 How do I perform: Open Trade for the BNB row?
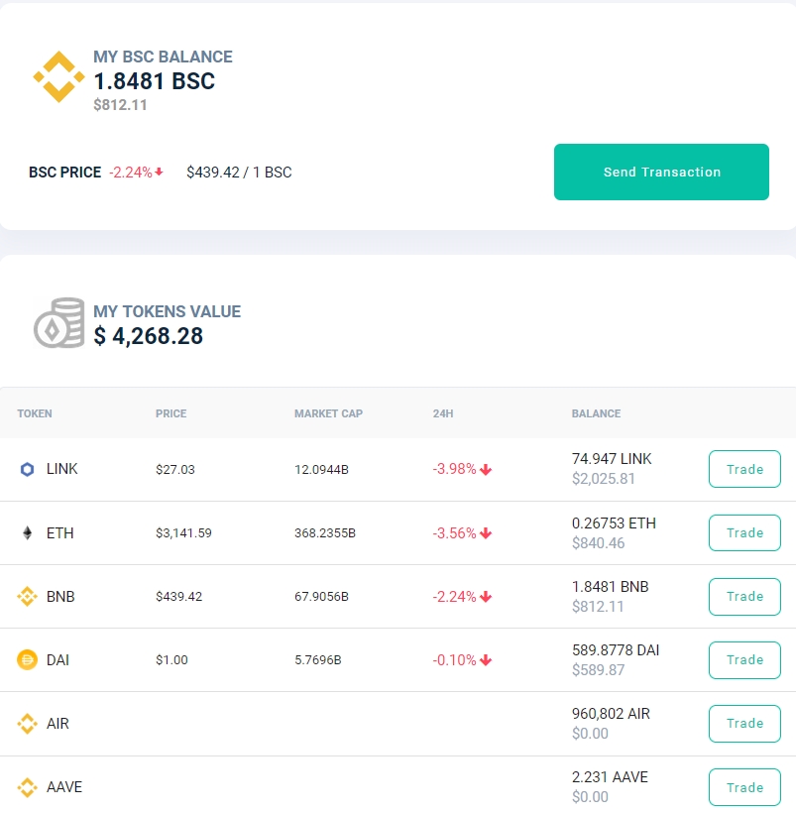pyautogui.click(x=744, y=596)
